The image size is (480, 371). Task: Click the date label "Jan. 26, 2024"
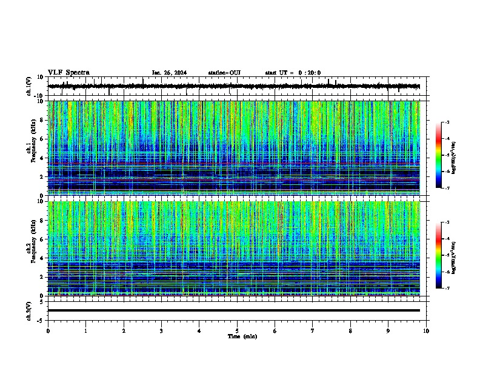[x=169, y=73]
